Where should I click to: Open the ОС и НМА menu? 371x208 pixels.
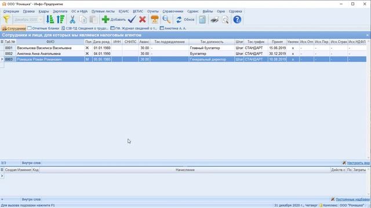point(79,12)
